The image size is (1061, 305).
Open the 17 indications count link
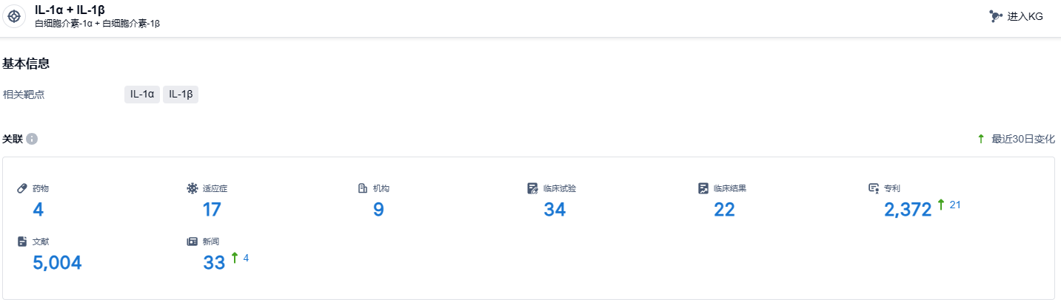pyautogui.click(x=212, y=210)
